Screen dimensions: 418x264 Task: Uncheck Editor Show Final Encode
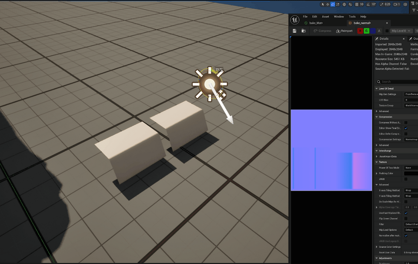pyautogui.click(x=406, y=128)
